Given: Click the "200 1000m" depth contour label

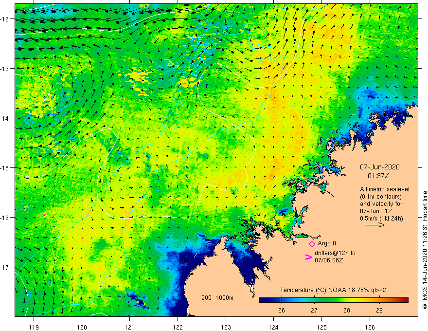Looking at the screenshot, I should point(217,298).
